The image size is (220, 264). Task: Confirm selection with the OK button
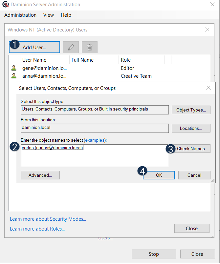[159, 175]
